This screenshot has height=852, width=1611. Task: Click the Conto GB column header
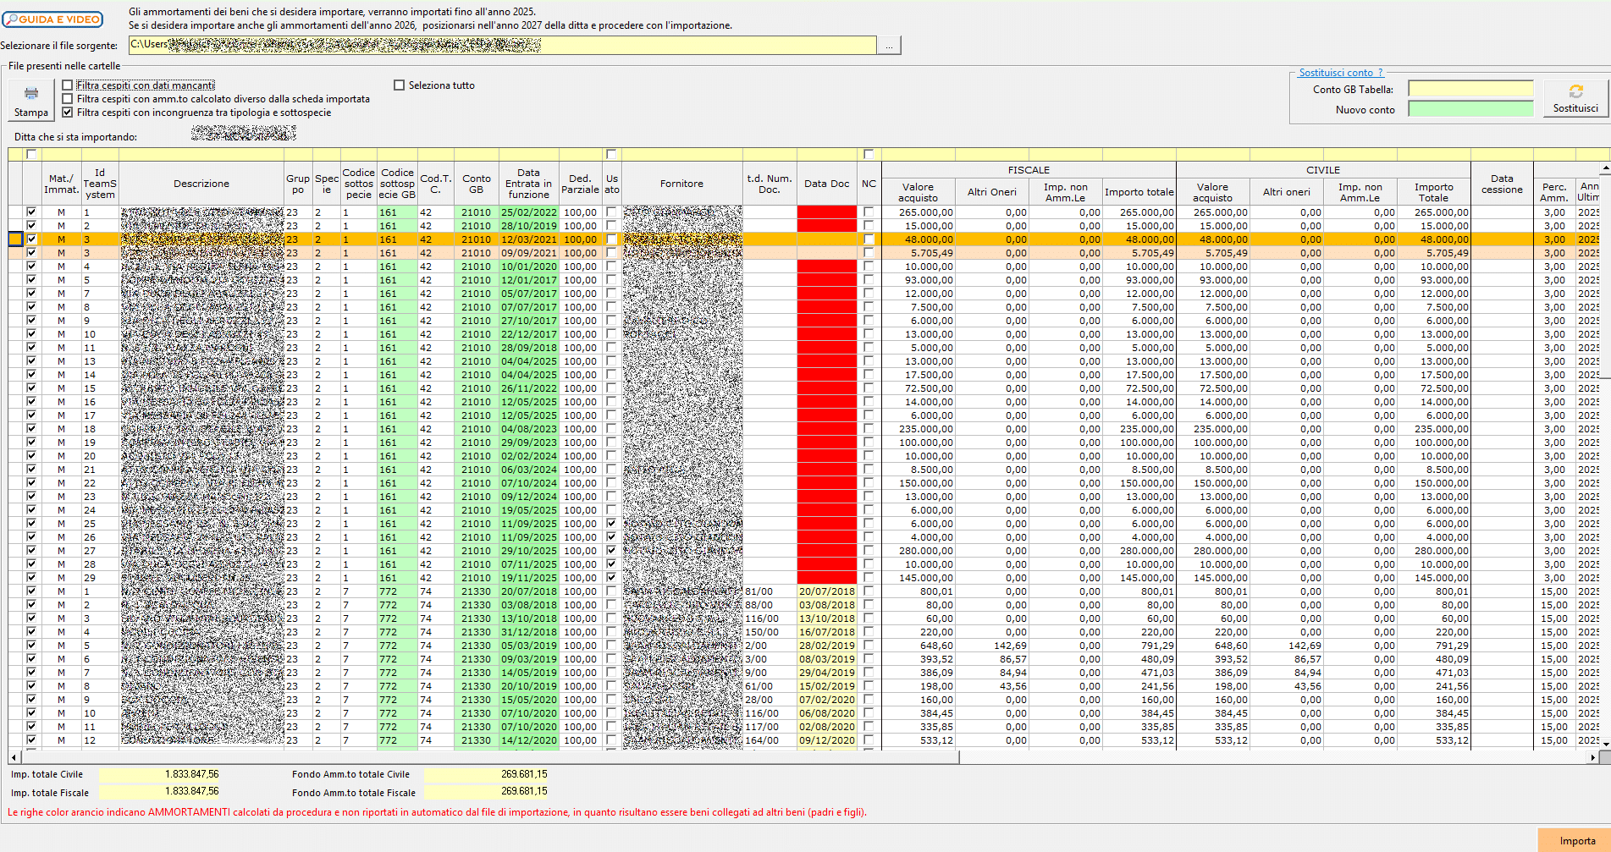click(477, 184)
